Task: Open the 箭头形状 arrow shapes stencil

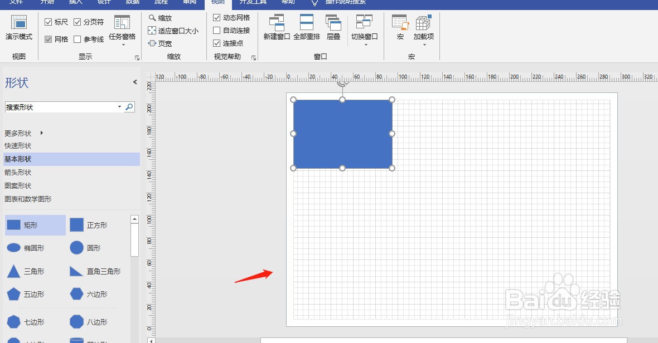Action: tap(18, 173)
